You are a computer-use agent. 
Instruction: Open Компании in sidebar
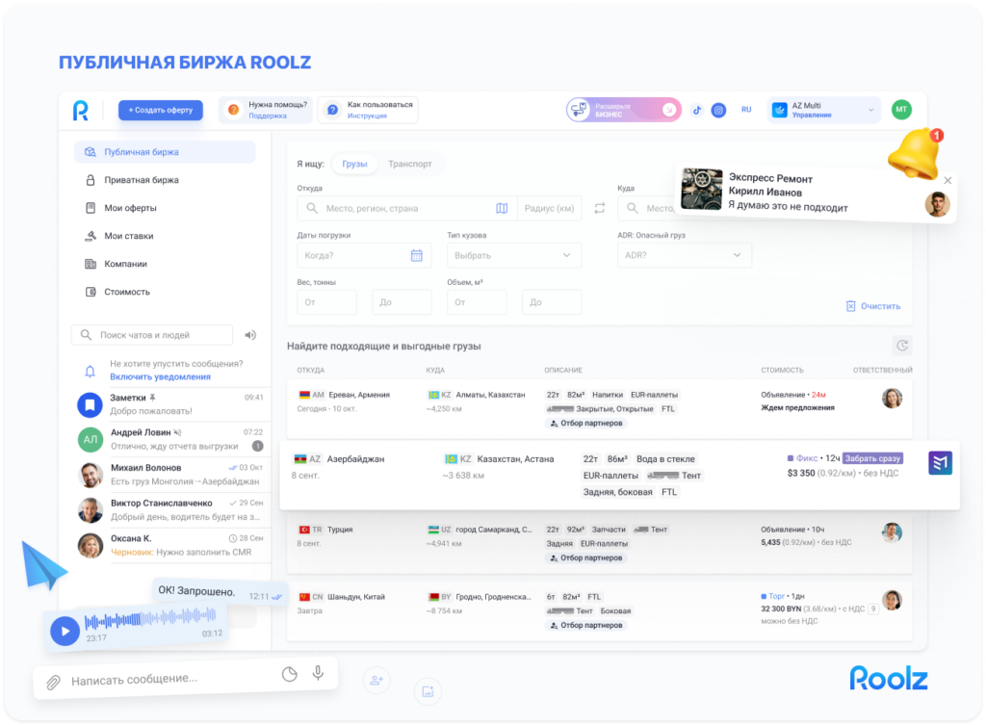click(165, 264)
